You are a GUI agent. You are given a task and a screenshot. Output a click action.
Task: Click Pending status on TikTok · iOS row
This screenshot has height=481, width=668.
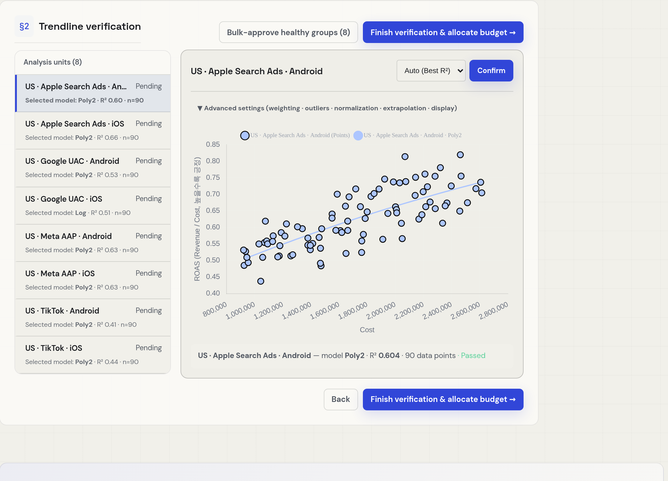pyautogui.click(x=149, y=348)
